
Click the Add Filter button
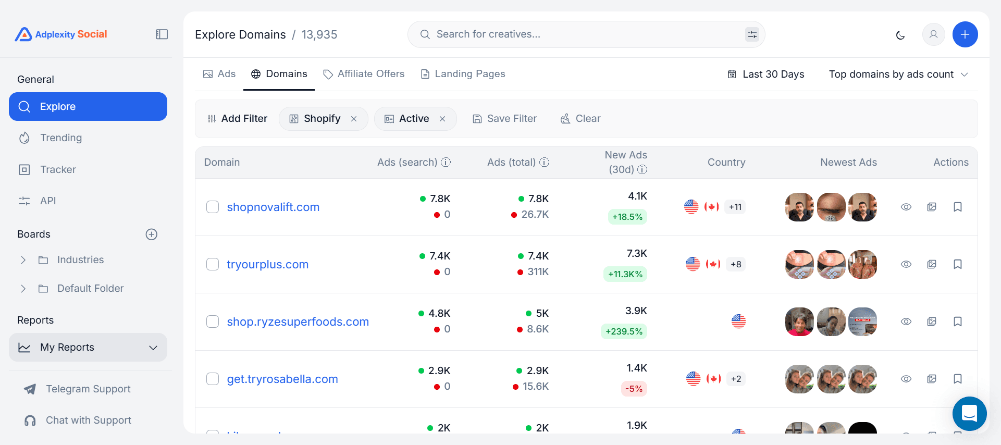237,119
